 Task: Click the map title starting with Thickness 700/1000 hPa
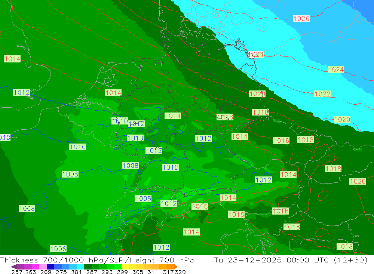point(97,260)
